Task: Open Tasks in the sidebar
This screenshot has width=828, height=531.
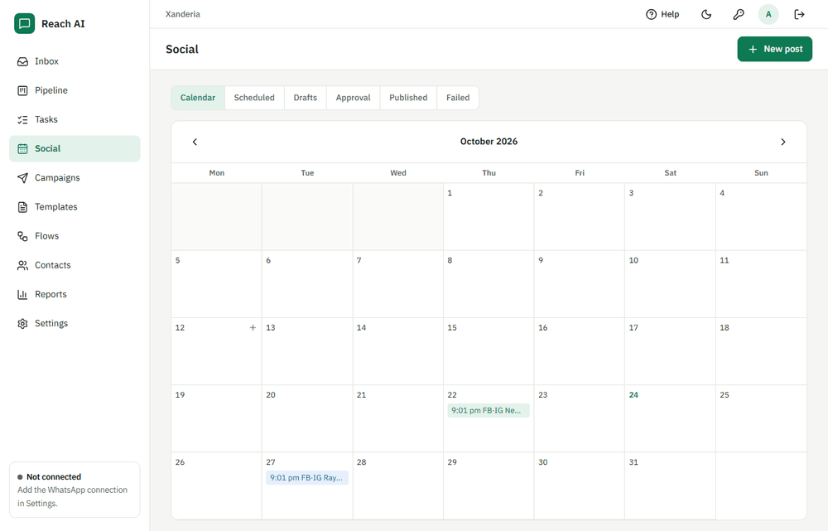Action: [75, 119]
